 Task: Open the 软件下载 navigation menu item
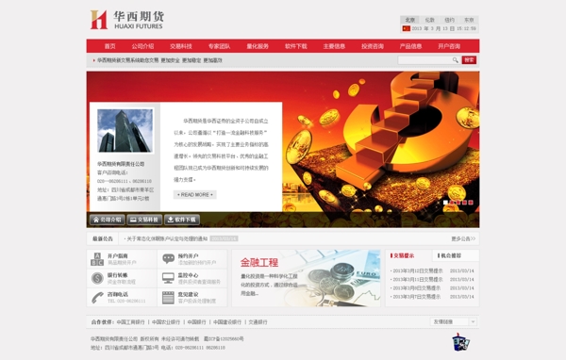coord(295,46)
